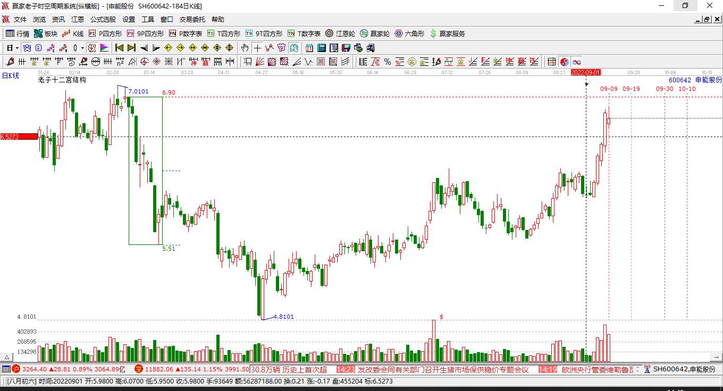Select the 2022-09-01 date marker on timeline
The image size is (723, 391).
pyautogui.click(x=586, y=72)
